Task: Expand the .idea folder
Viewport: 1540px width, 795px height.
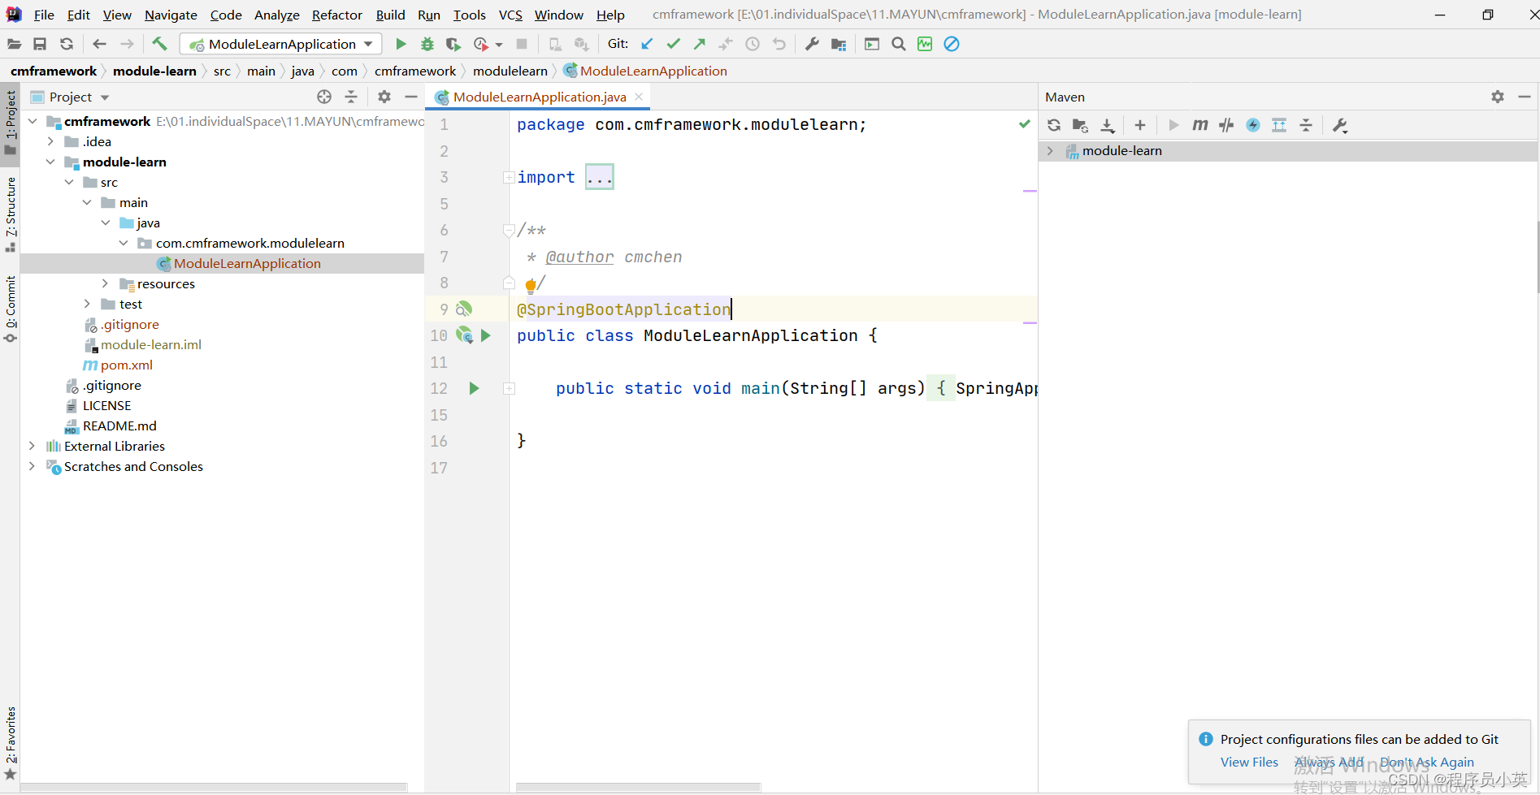Action: (x=50, y=141)
